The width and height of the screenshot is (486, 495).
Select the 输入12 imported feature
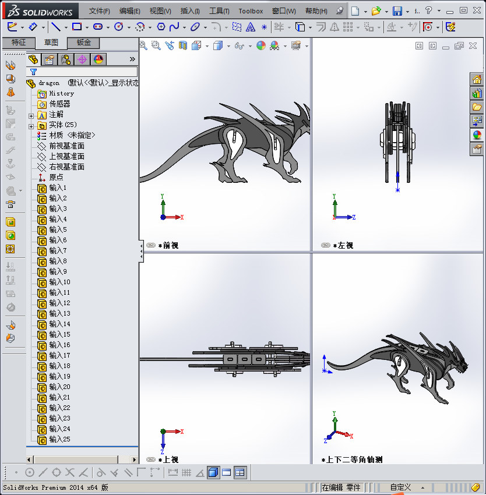59,303
